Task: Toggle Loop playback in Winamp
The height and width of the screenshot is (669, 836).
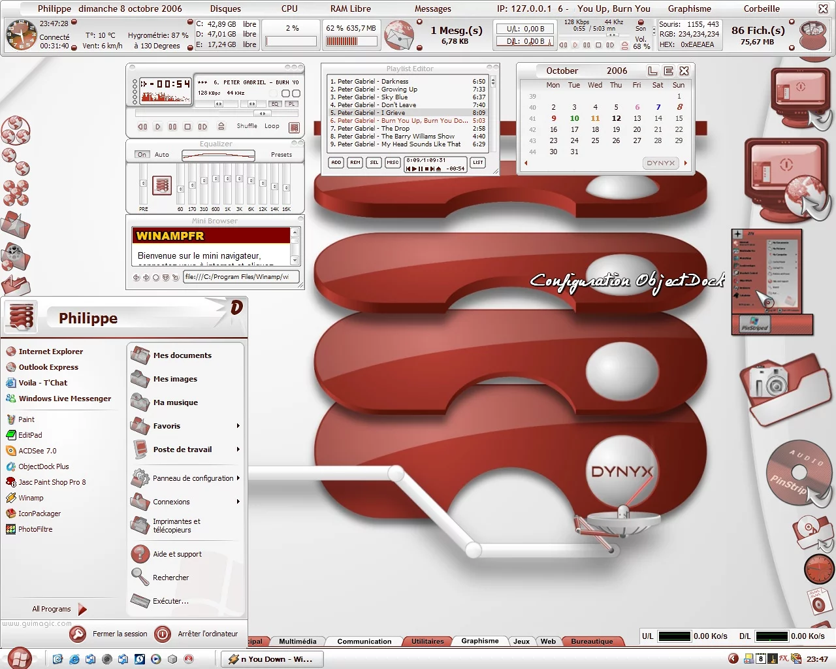Action: coord(272,126)
